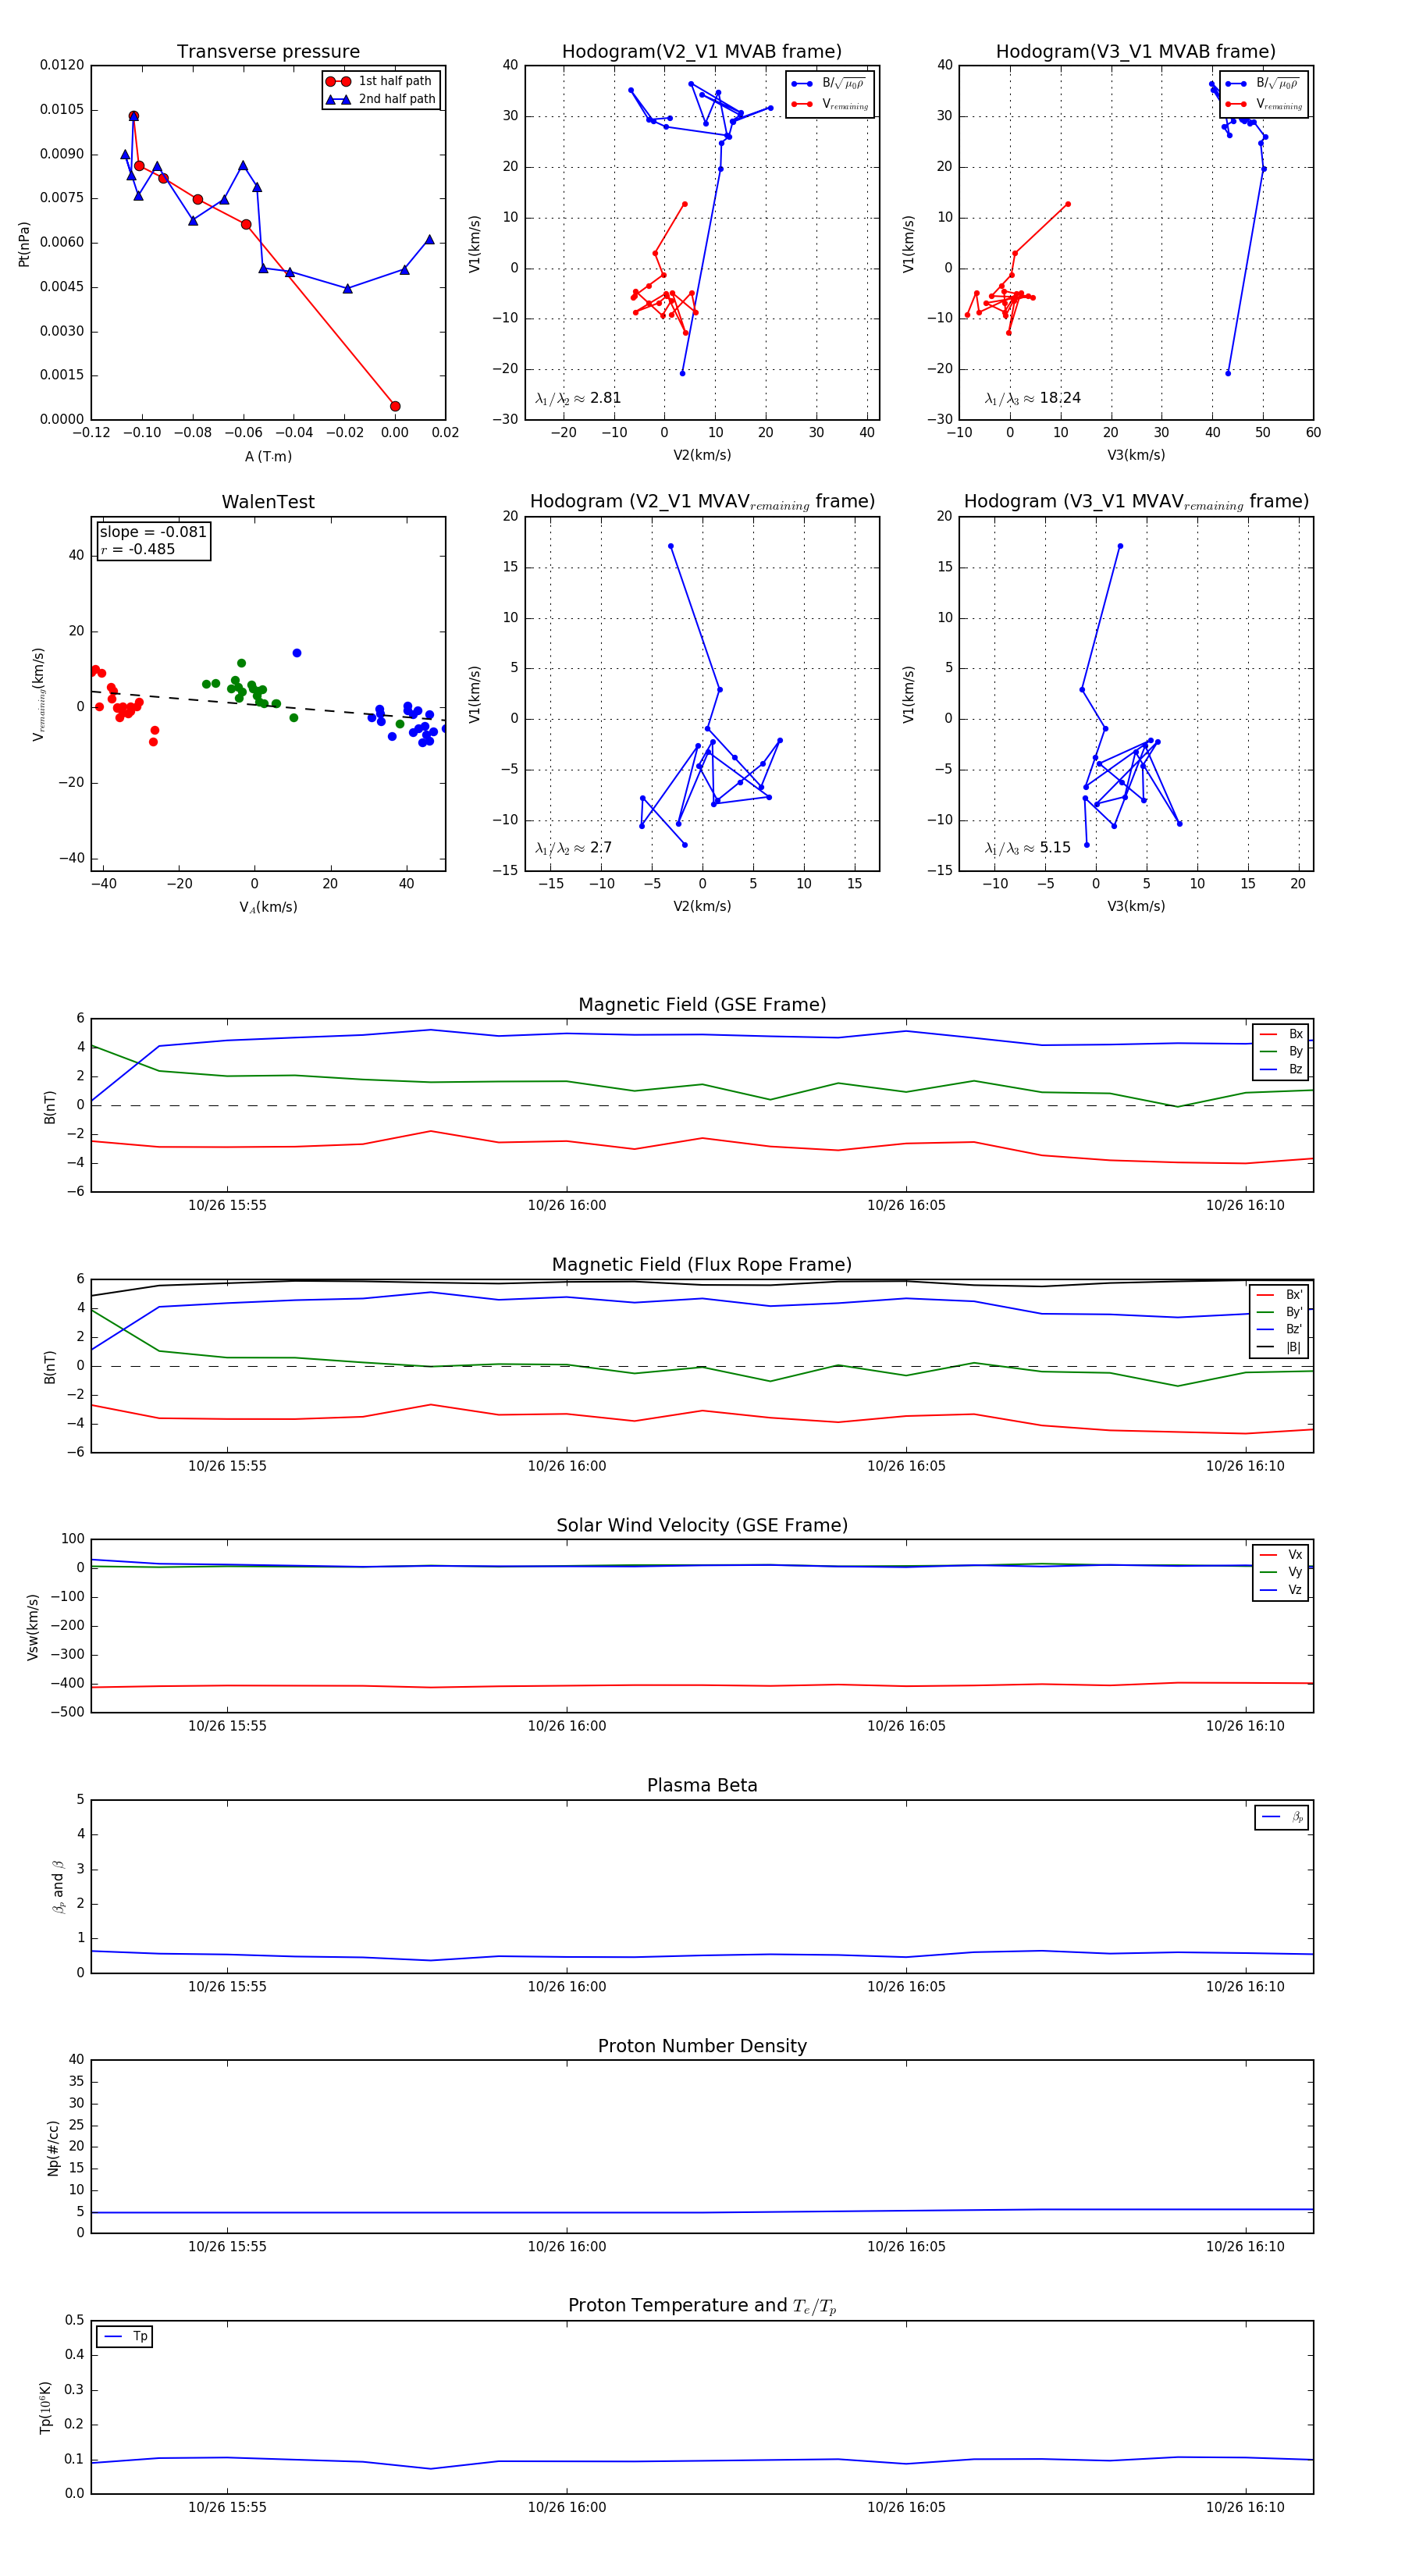The image size is (1405, 2576).
Task: Click the "Pt(nPa)" y-axis label
Action: pos(24,244)
